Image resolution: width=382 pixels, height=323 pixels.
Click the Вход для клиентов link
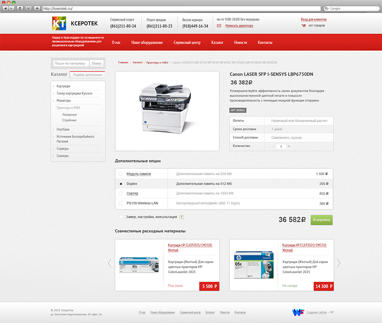point(314,19)
